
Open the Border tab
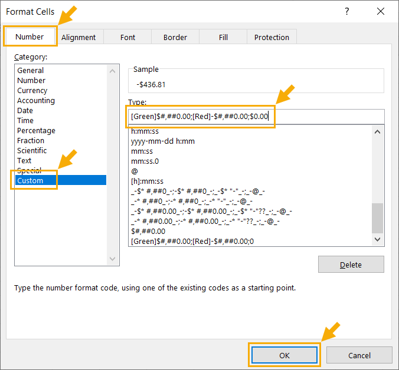pos(175,37)
